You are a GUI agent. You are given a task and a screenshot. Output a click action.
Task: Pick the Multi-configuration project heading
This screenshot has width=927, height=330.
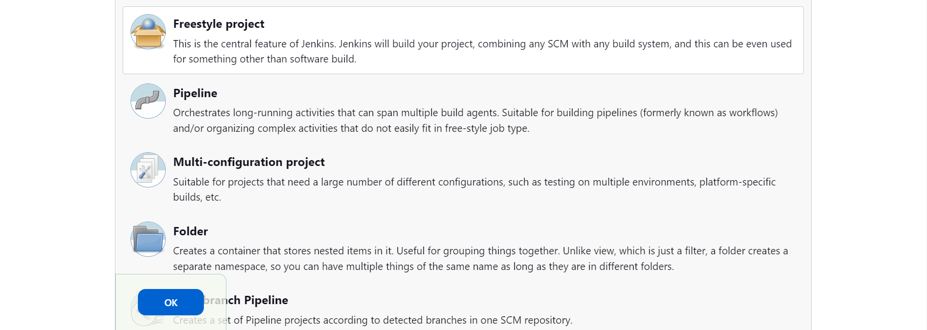coord(249,162)
